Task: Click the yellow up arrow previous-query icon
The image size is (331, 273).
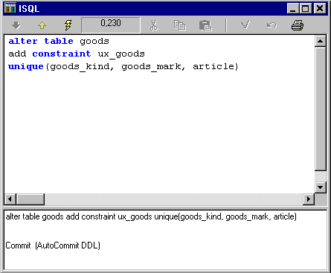Action: point(42,25)
